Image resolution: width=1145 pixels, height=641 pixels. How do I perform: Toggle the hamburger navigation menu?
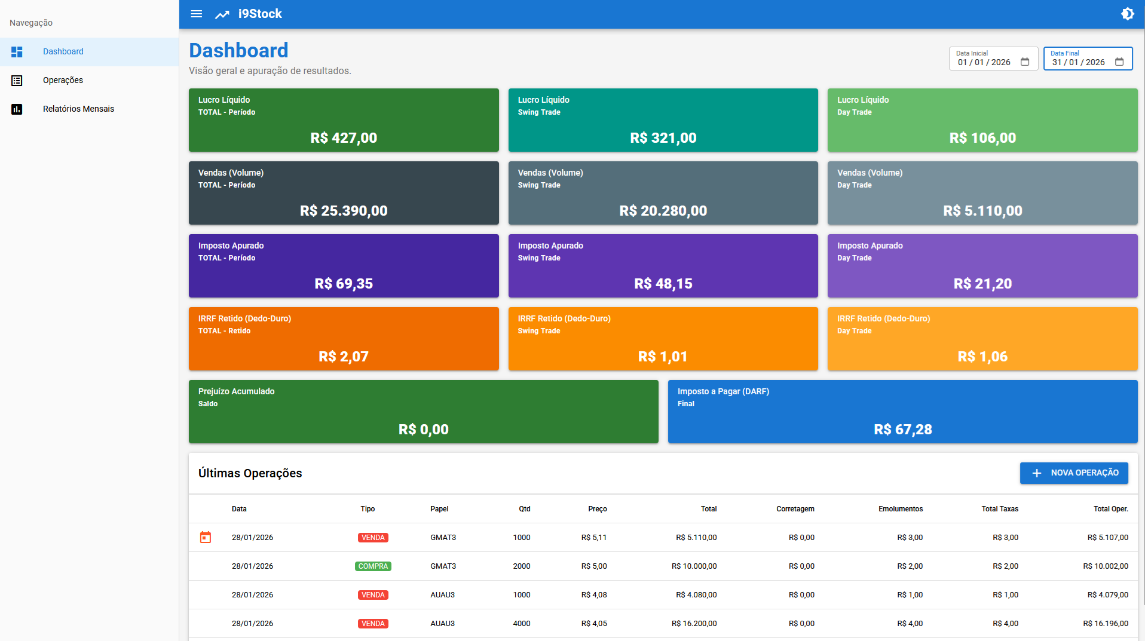(196, 14)
